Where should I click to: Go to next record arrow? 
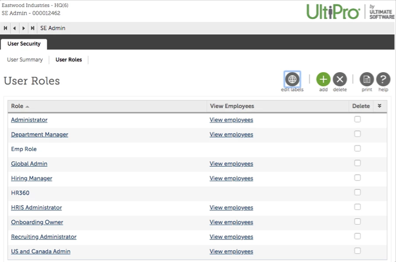(24, 28)
